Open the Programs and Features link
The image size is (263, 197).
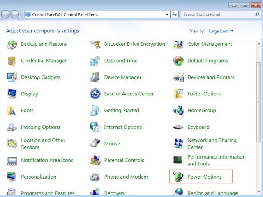tap(48, 193)
